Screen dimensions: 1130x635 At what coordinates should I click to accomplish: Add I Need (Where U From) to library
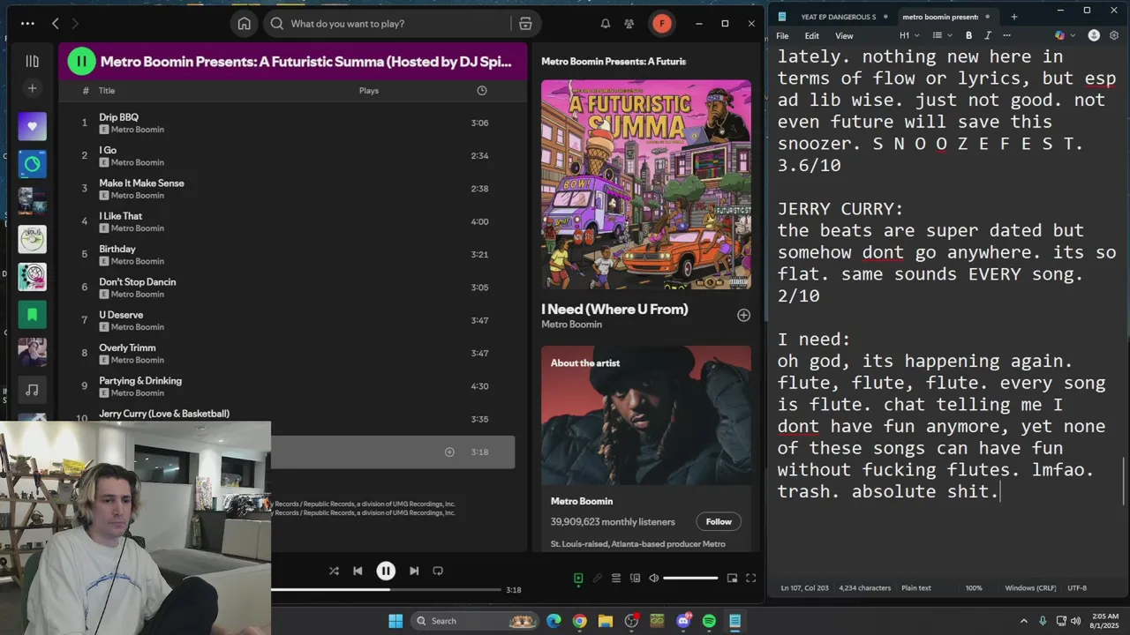pyautogui.click(x=743, y=315)
